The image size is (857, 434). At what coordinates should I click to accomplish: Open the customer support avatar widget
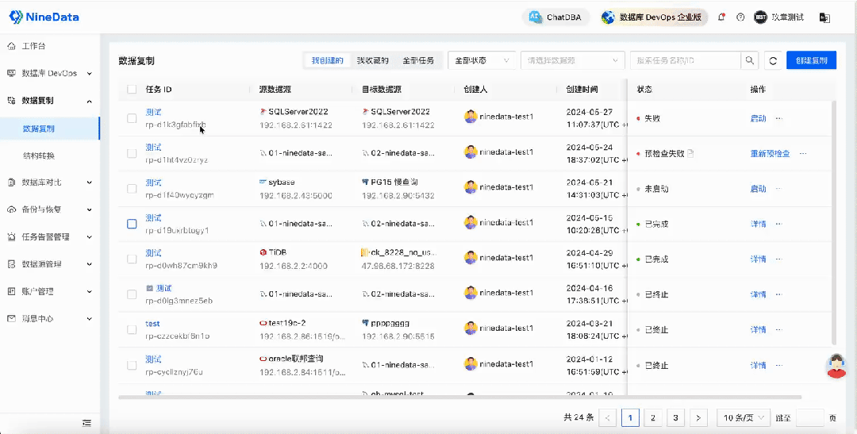pos(837,366)
